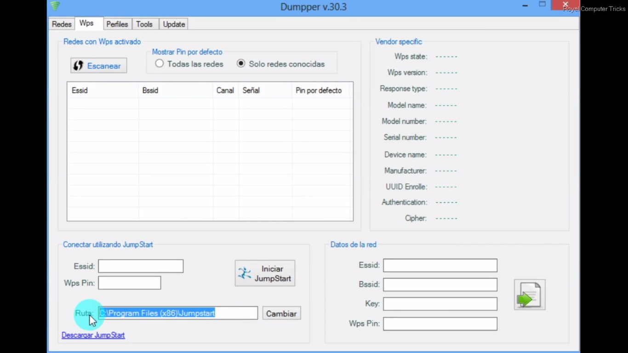The image size is (628, 353).
Task: Open the Descargar JumpStart link
Action: 93,335
